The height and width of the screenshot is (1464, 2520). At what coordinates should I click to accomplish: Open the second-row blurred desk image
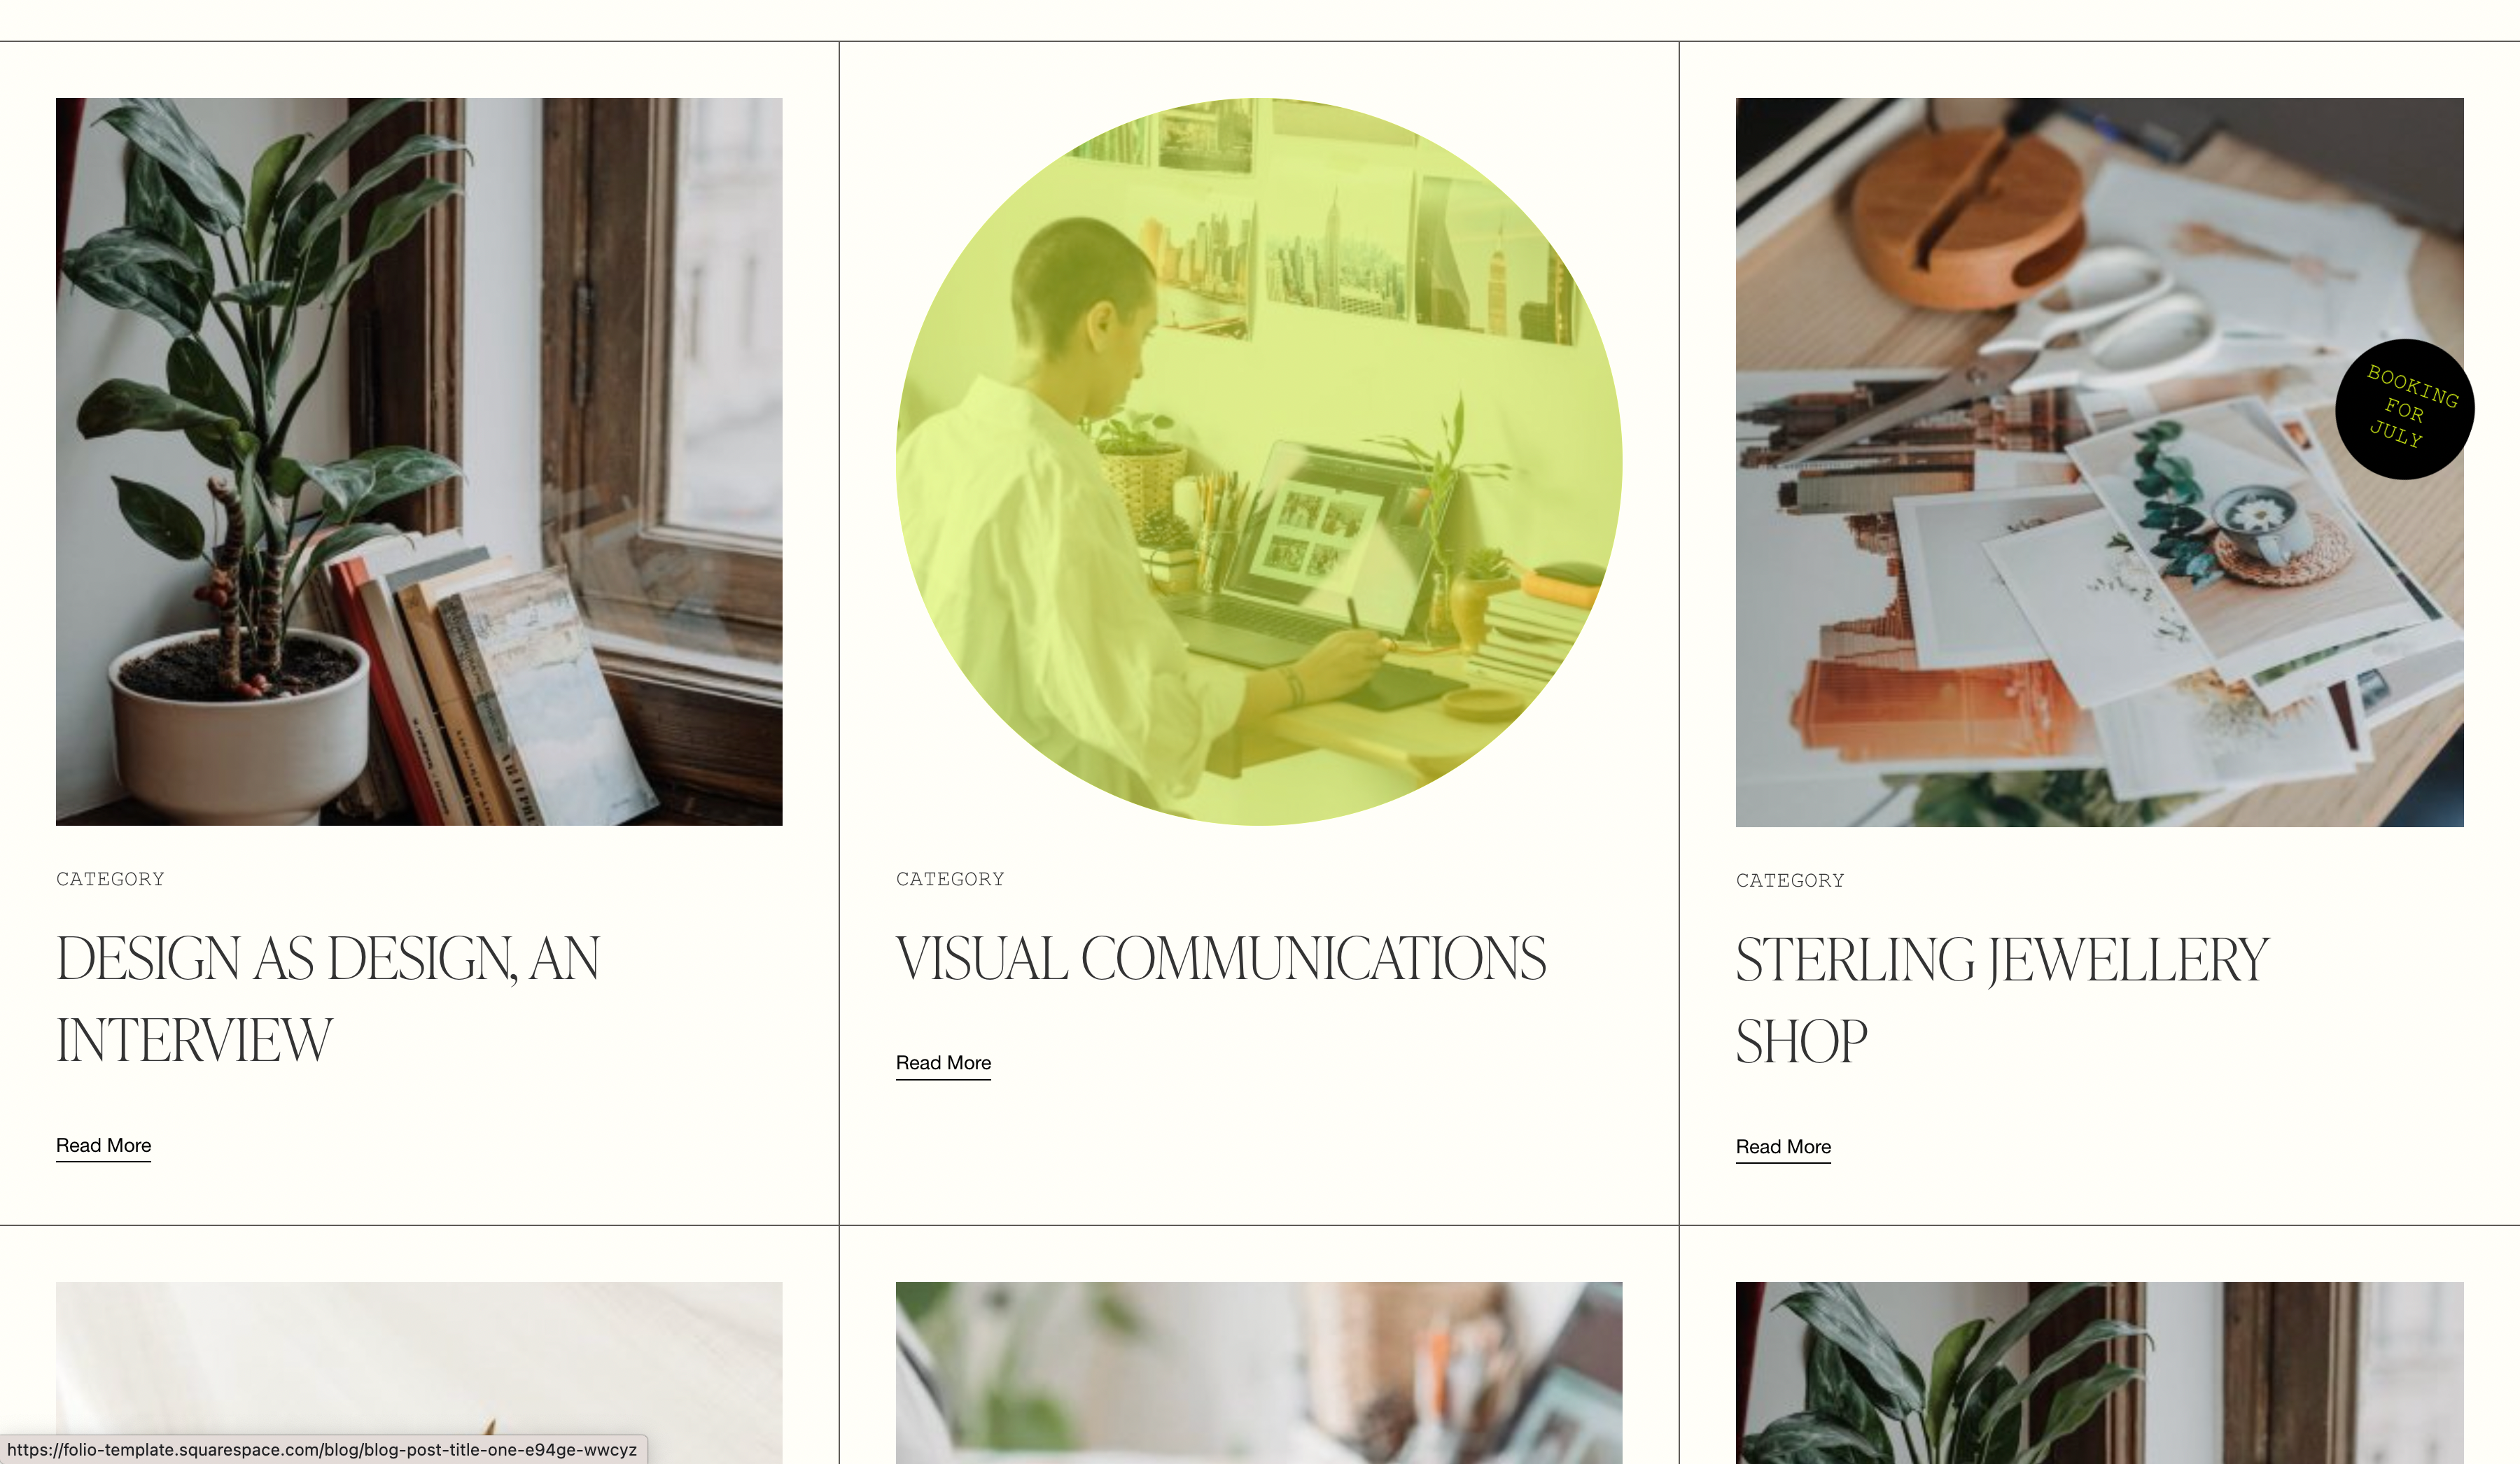point(1259,1372)
